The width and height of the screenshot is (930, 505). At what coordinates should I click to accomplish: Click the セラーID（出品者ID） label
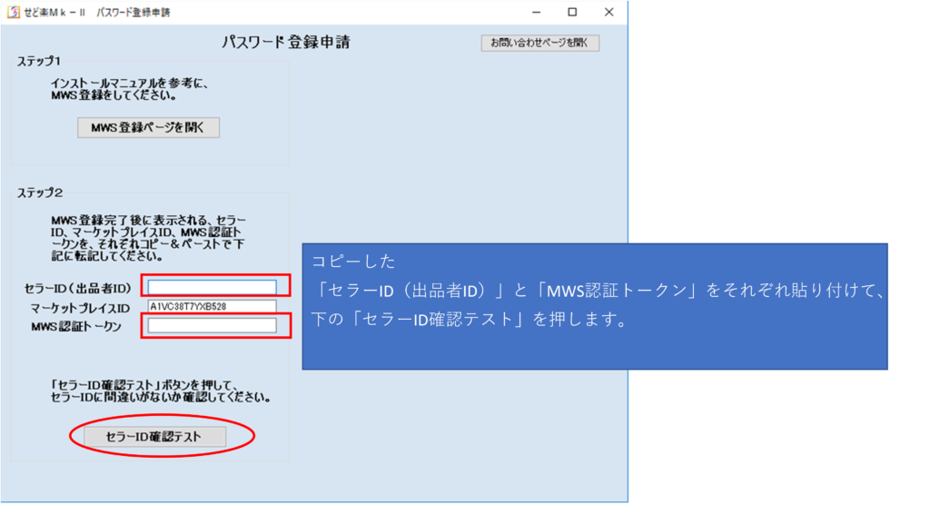78,289
